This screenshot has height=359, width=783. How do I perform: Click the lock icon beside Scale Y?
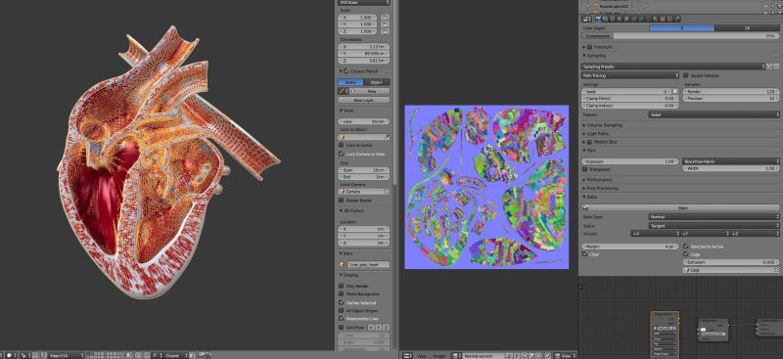pos(385,24)
